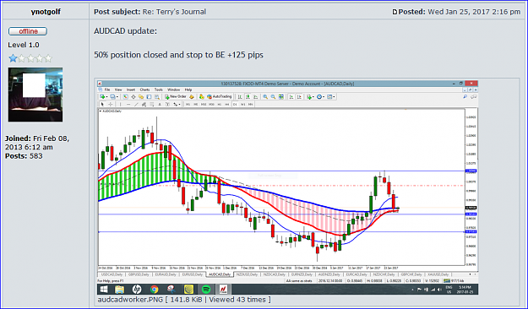Select the Fibonacci Retracement tool

151,105
